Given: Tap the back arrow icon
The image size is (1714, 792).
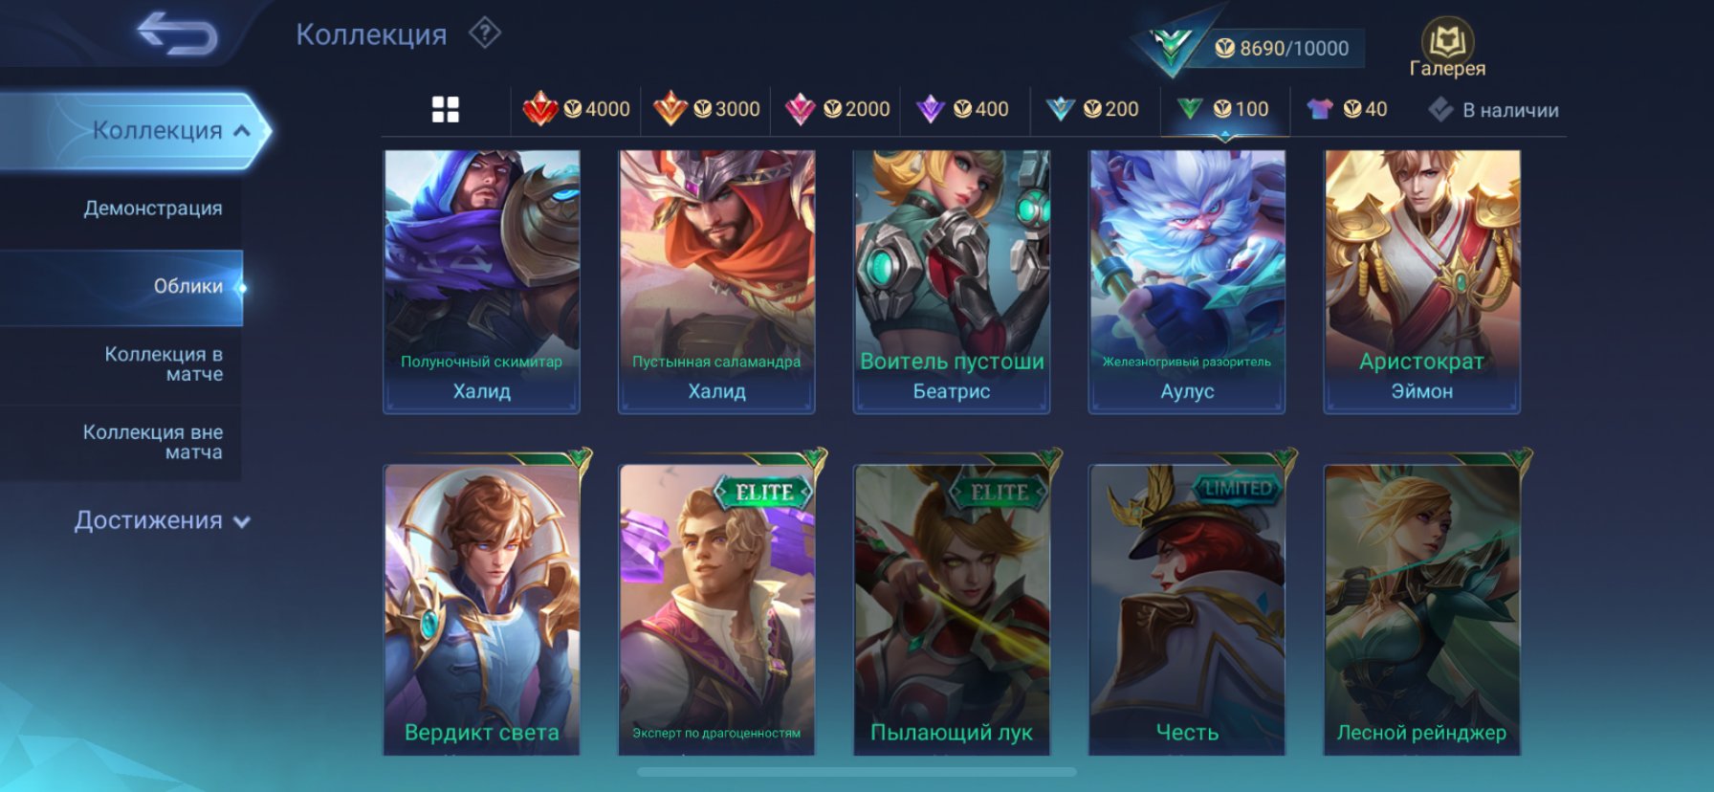Looking at the screenshot, I should click(x=178, y=33).
